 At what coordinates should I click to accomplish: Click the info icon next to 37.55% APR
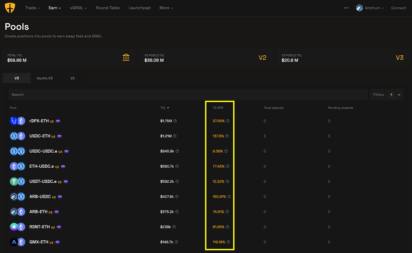228,121
